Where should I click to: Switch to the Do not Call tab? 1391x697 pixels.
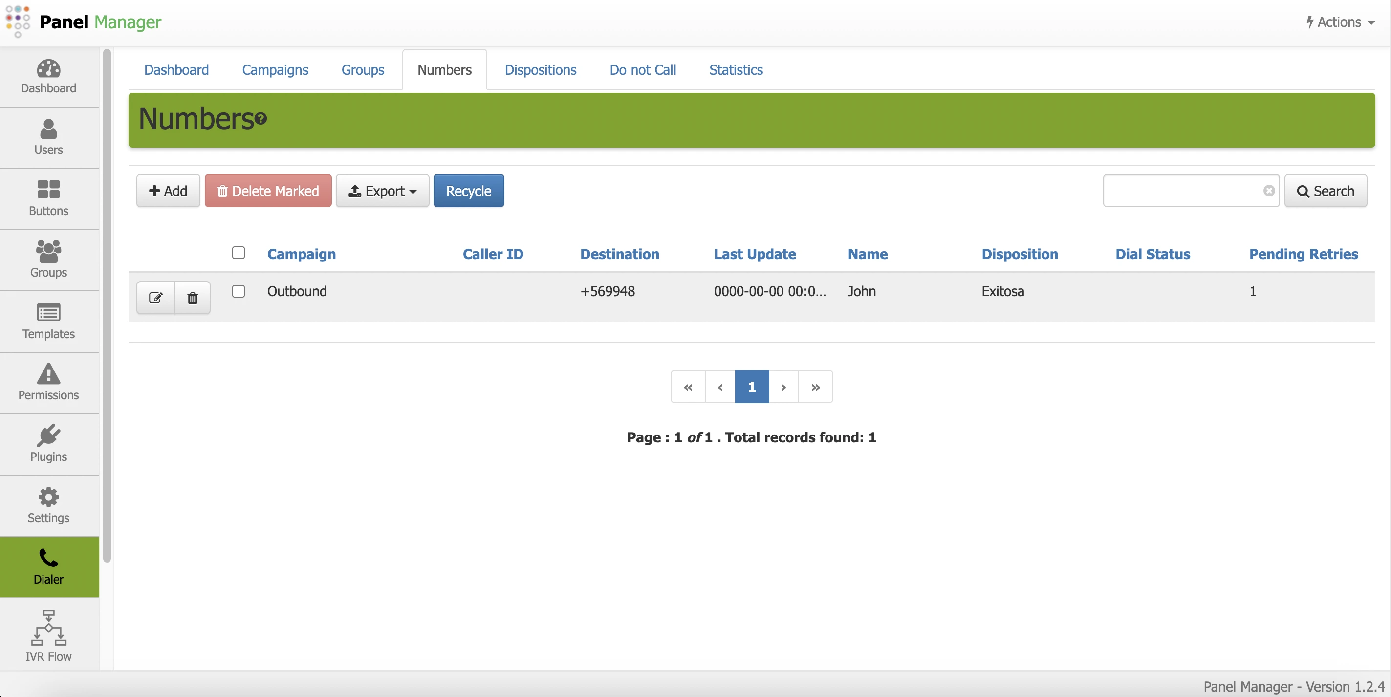(643, 69)
